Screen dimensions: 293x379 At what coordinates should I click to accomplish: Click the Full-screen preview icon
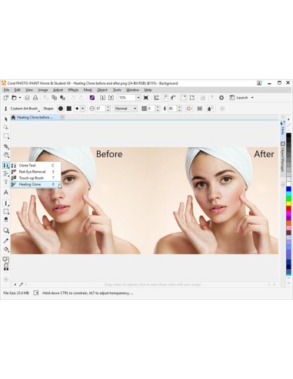(x=146, y=98)
